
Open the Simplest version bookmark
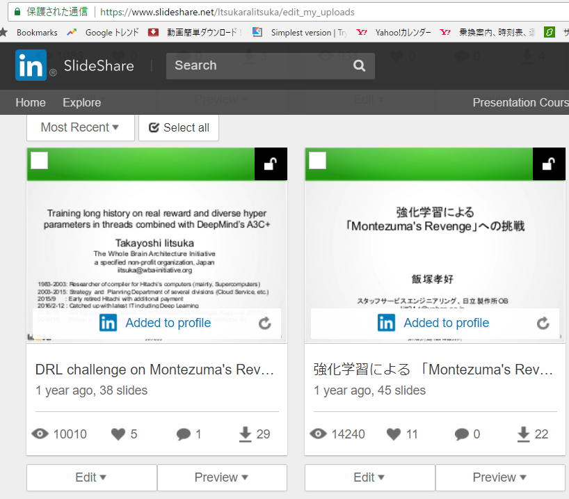(x=300, y=32)
